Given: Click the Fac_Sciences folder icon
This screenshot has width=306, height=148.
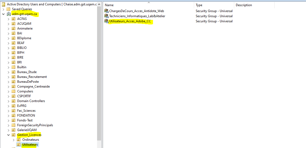Looking at the screenshot, I should click(x=13, y=111).
